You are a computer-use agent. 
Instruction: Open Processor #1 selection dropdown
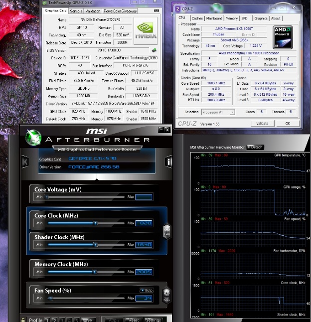(218, 112)
